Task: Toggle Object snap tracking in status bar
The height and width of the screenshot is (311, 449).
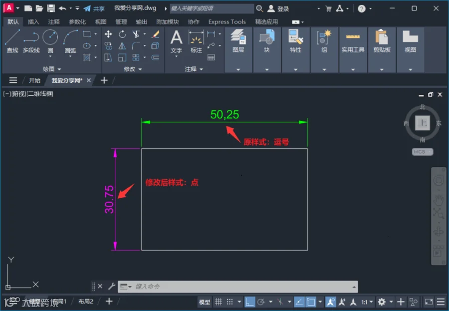Action: tap(299, 302)
